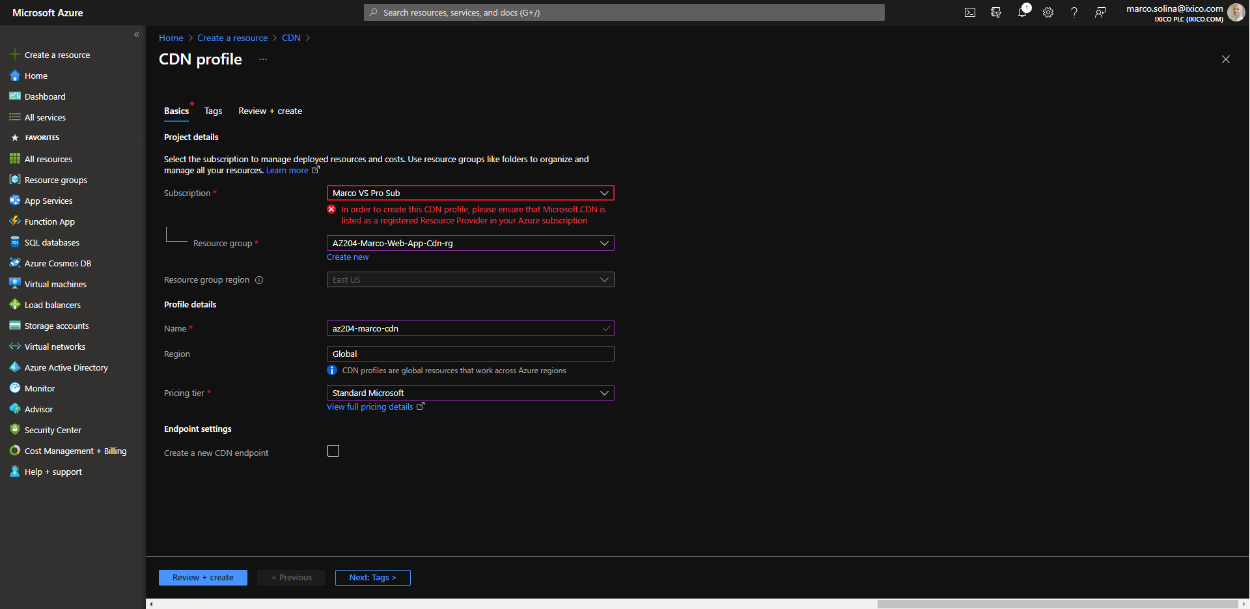Go to Create a resource breadcrumb
This screenshot has width=1250, height=609.
pyautogui.click(x=232, y=38)
